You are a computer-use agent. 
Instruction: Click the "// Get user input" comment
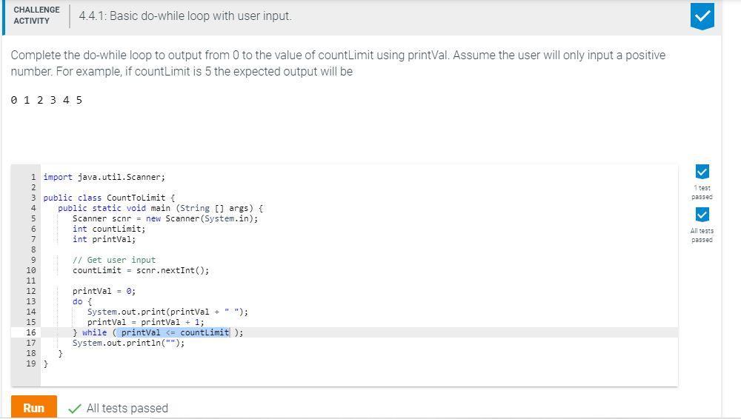tap(114, 260)
